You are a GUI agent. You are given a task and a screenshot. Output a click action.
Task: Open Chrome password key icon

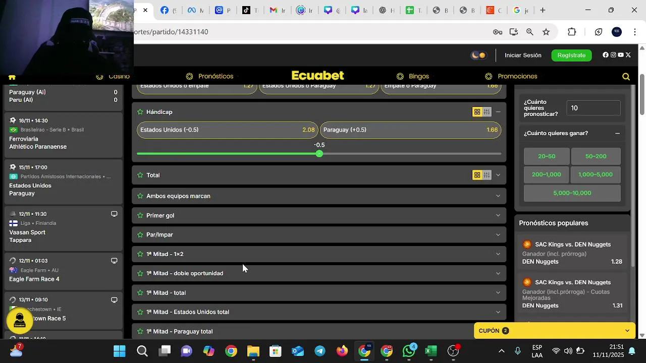click(498, 32)
